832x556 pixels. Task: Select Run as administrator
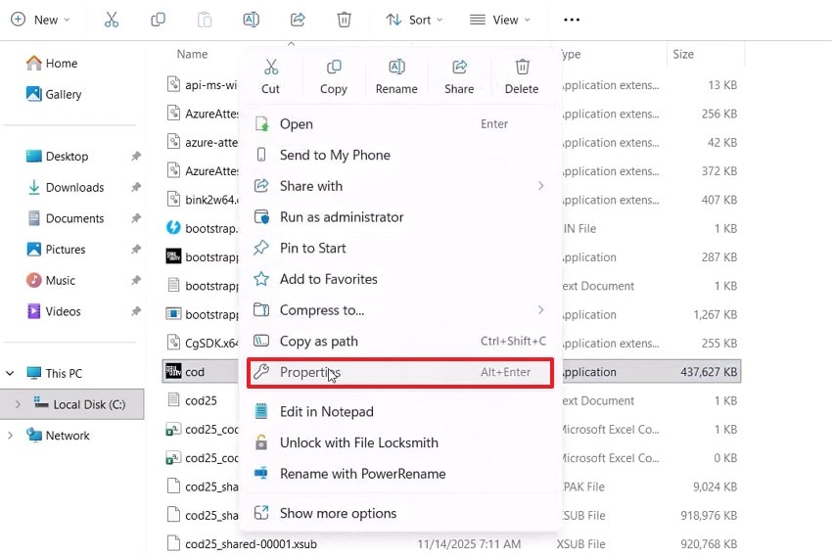[x=400, y=217]
